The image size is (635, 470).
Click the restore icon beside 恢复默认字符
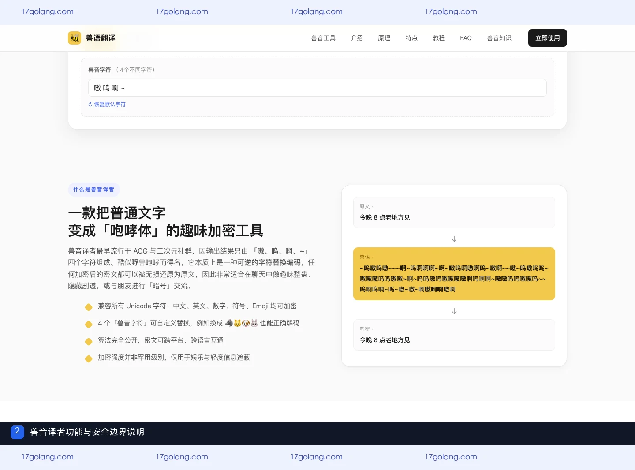[90, 104]
